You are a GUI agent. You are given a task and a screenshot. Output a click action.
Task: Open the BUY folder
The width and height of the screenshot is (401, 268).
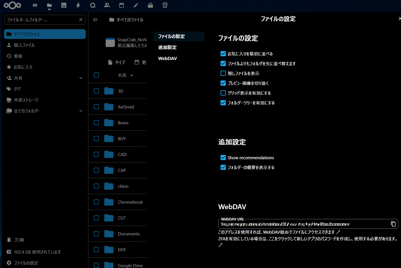(x=122, y=138)
